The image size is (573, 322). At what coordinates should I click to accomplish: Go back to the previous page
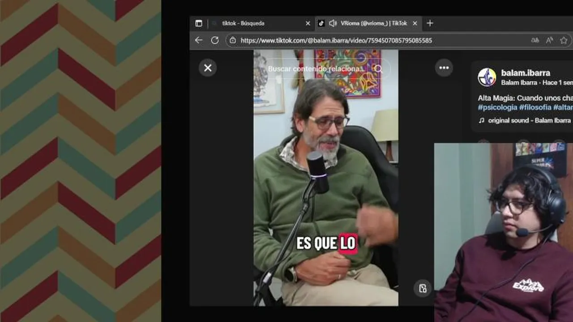coord(199,40)
